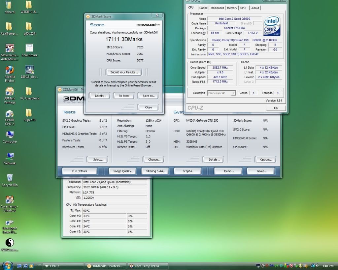The height and width of the screenshot is (270, 338).
Task: Open the Processor #1 selection dropdown in CPU-Z
Action: tap(221, 93)
